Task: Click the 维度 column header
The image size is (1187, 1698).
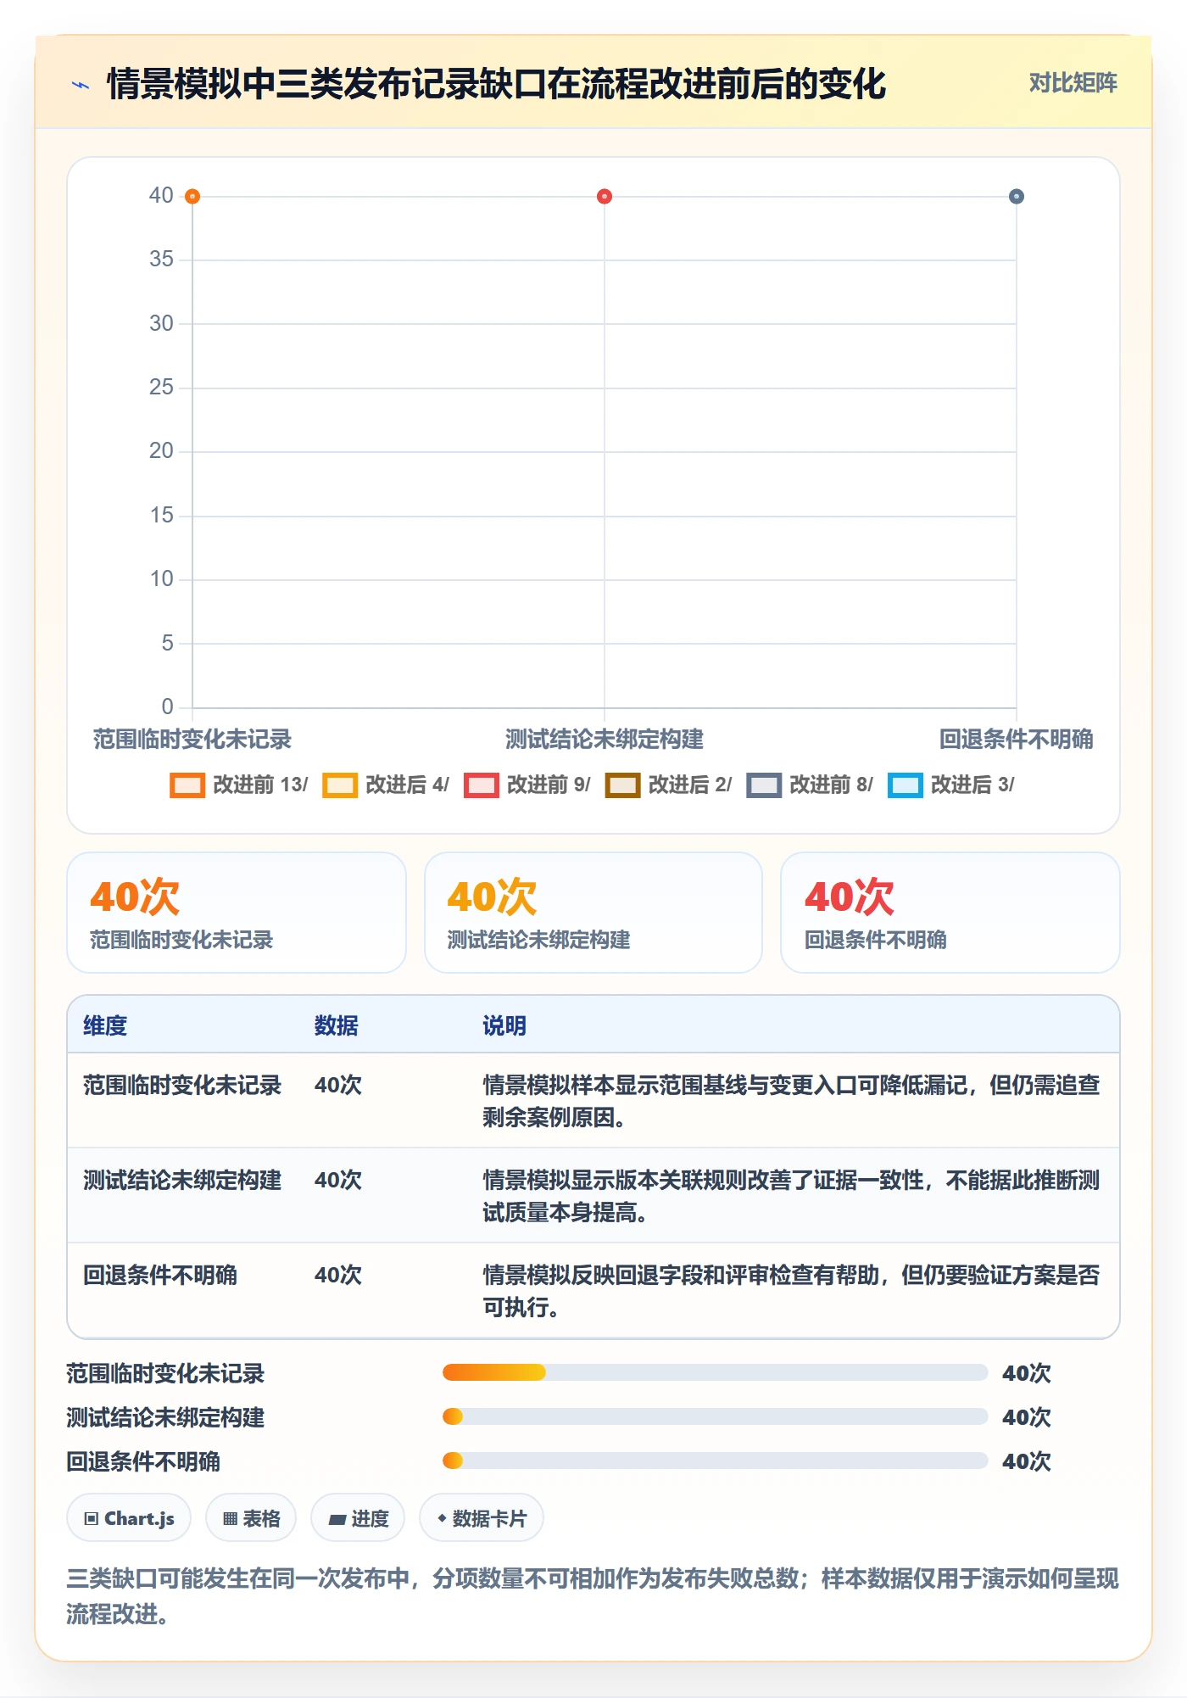Action: coord(105,1025)
